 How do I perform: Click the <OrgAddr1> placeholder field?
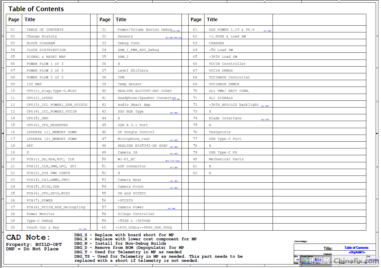click(357, 252)
